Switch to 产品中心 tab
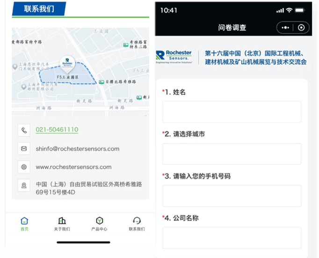Image resolution: width=319 pixels, height=258 pixels. click(99, 223)
